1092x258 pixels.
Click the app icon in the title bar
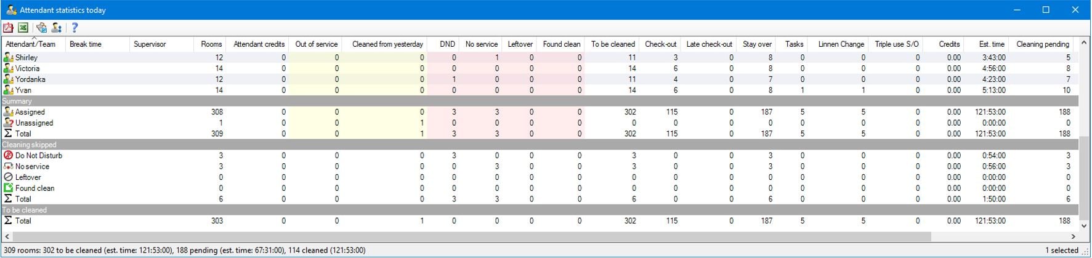11,10
